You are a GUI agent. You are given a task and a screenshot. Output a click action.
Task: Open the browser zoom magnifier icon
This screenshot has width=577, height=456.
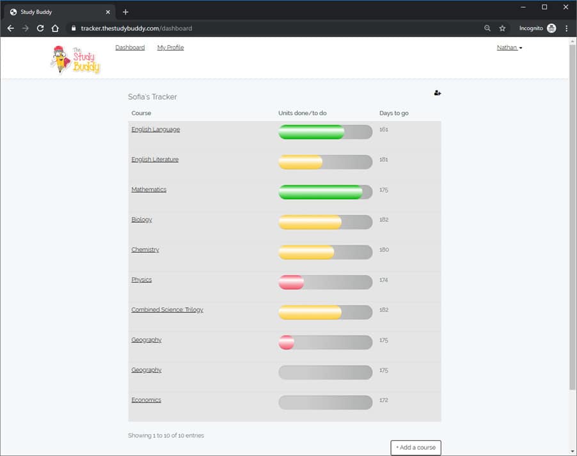coord(487,28)
